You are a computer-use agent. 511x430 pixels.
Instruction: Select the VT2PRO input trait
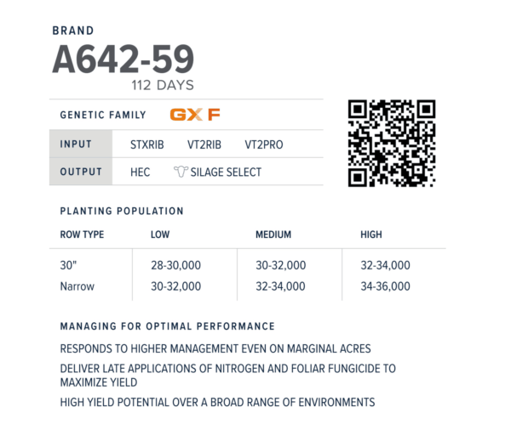pos(263,144)
